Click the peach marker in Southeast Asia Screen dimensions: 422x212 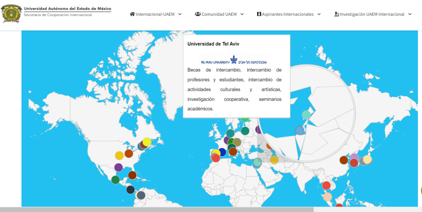click(327, 197)
